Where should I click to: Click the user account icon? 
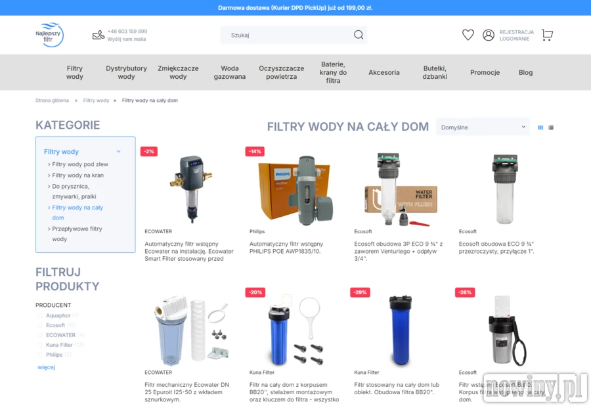[489, 35]
